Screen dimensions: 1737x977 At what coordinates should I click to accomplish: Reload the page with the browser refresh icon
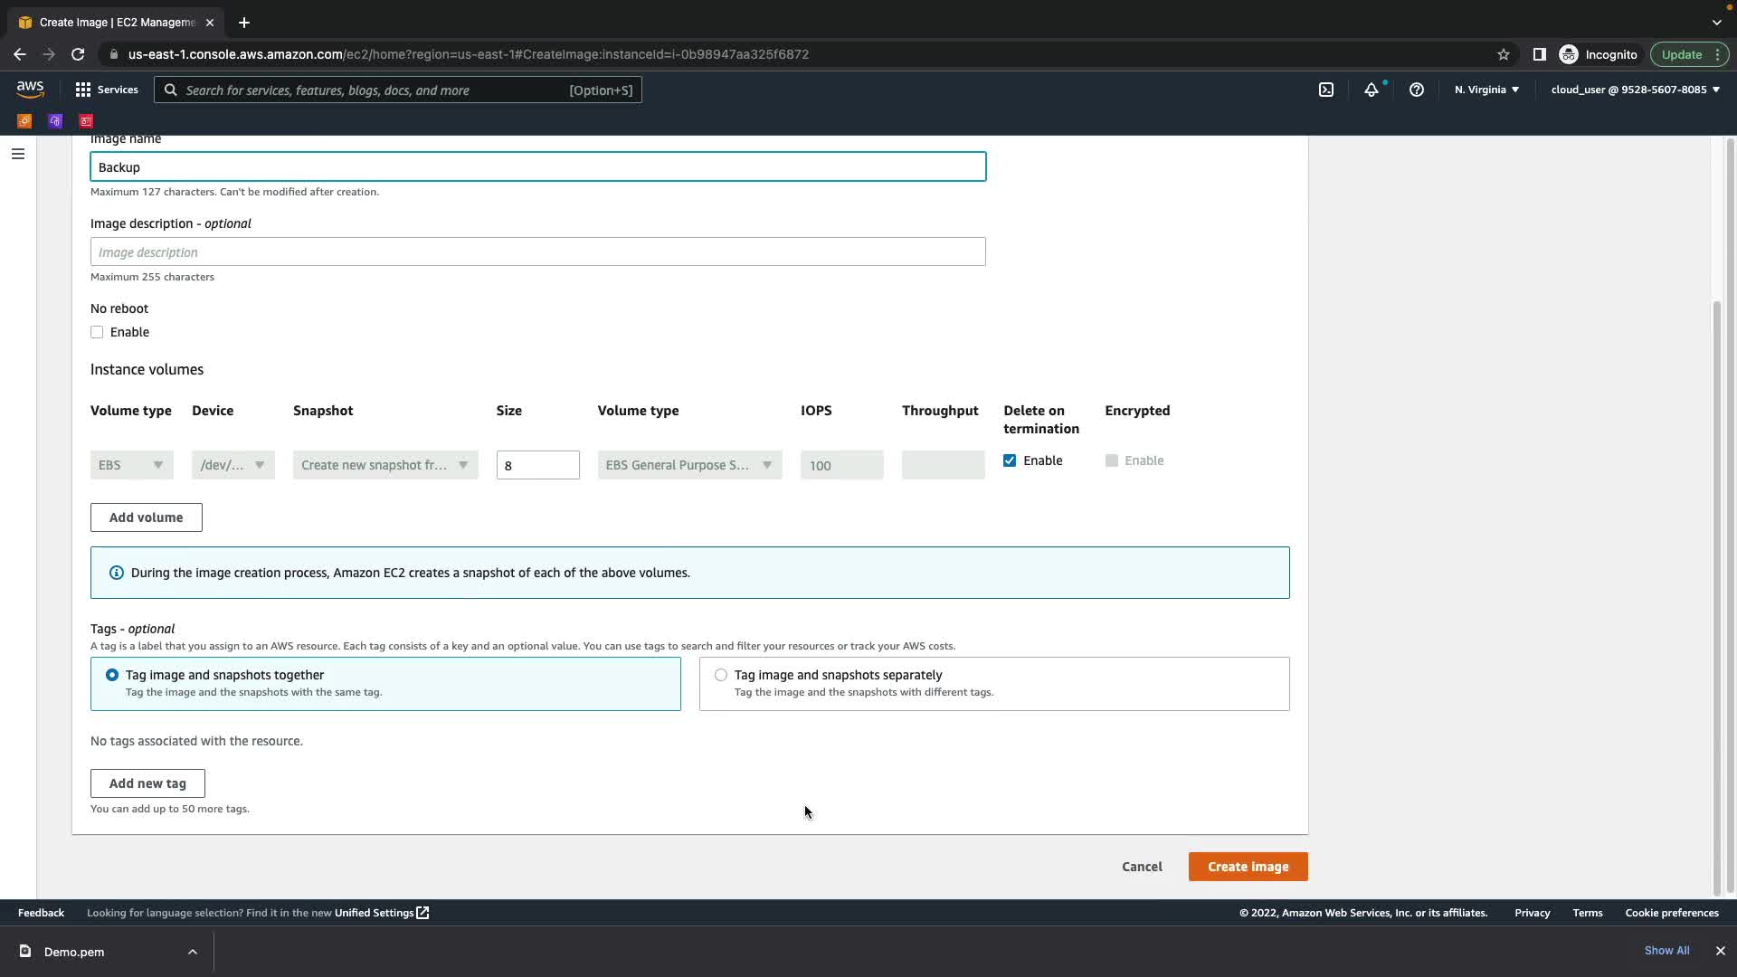78,54
